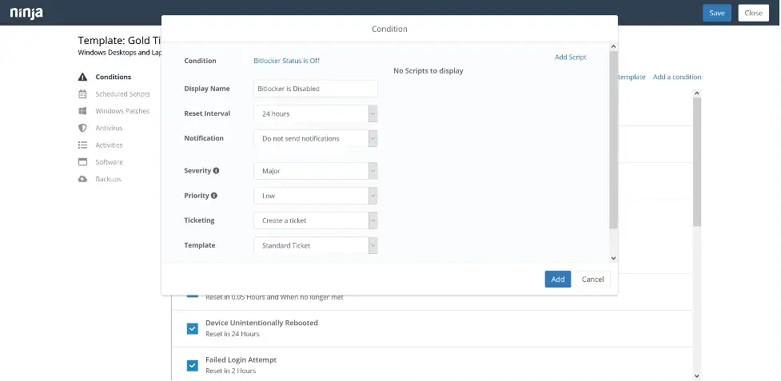Open the Reset Interval dropdown

pyautogui.click(x=315, y=113)
